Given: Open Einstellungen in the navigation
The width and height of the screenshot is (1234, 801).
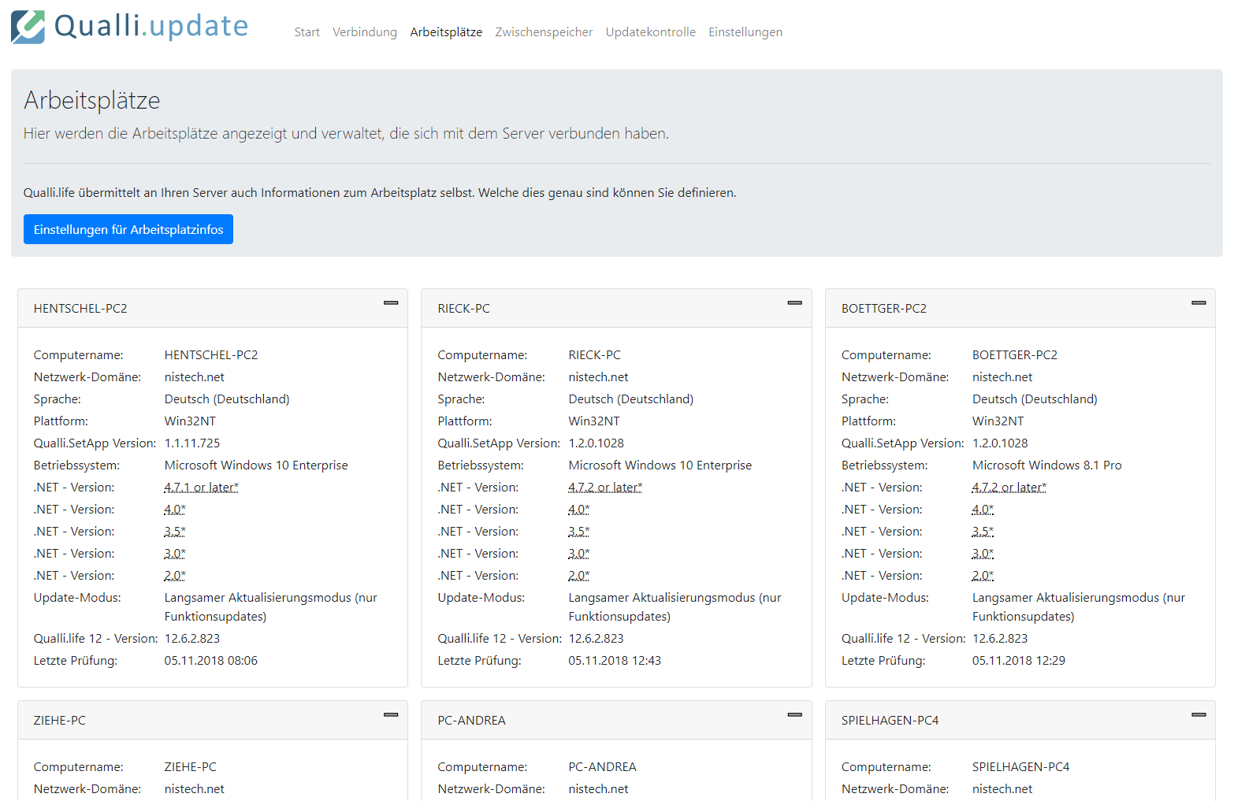Looking at the screenshot, I should tap(745, 32).
